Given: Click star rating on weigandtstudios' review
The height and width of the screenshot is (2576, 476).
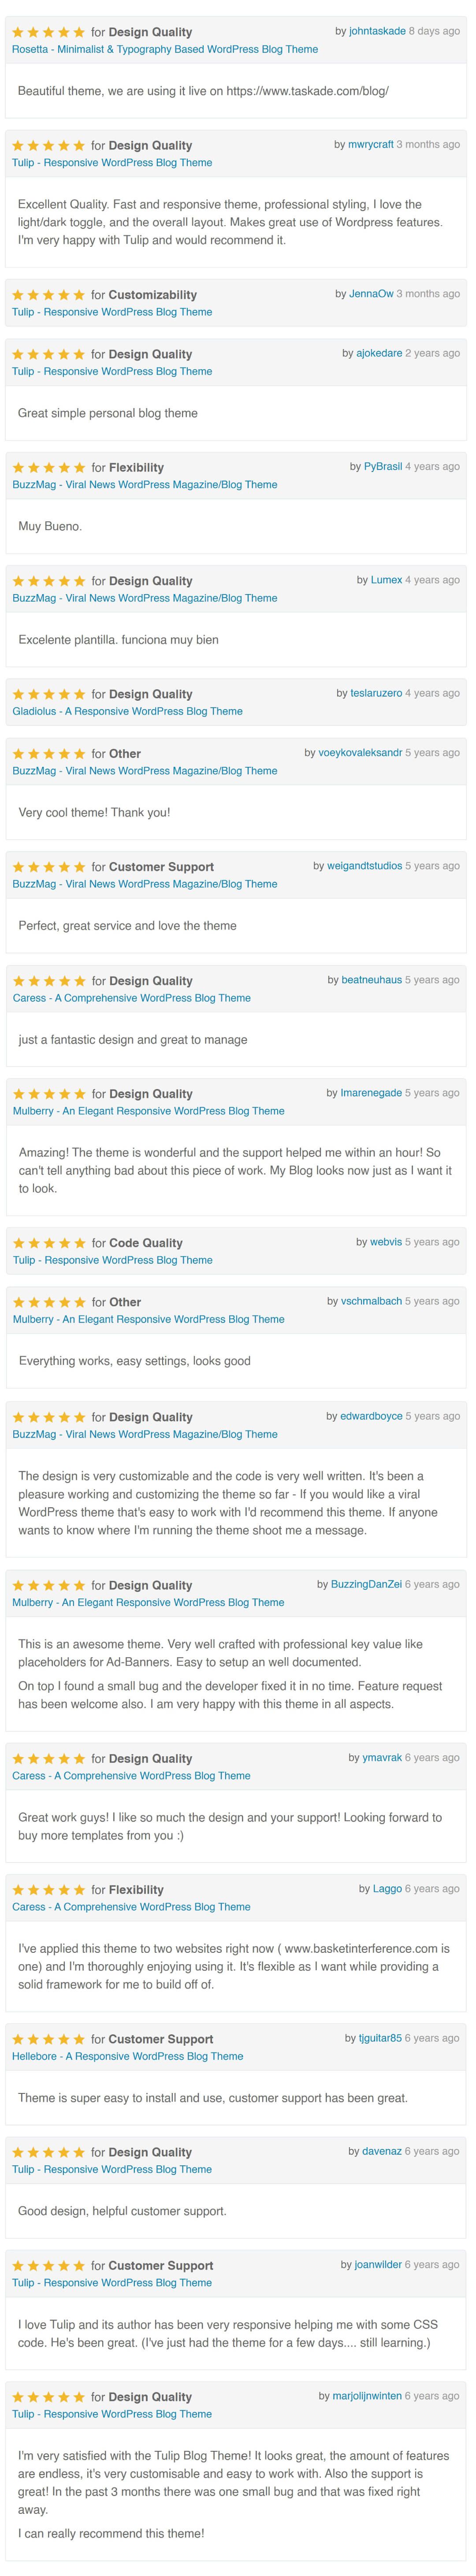Looking at the screenshot, I should 49,867.
